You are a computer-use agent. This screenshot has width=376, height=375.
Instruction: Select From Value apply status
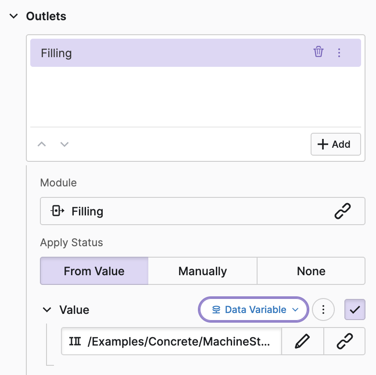coord(94,271)
